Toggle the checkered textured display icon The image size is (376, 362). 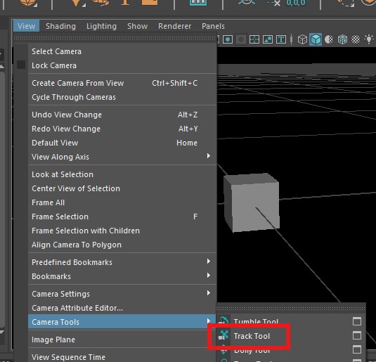coord(356,39)
